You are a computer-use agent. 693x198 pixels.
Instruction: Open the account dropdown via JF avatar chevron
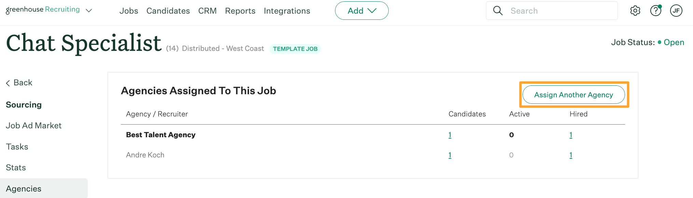(x=676, y=11)
